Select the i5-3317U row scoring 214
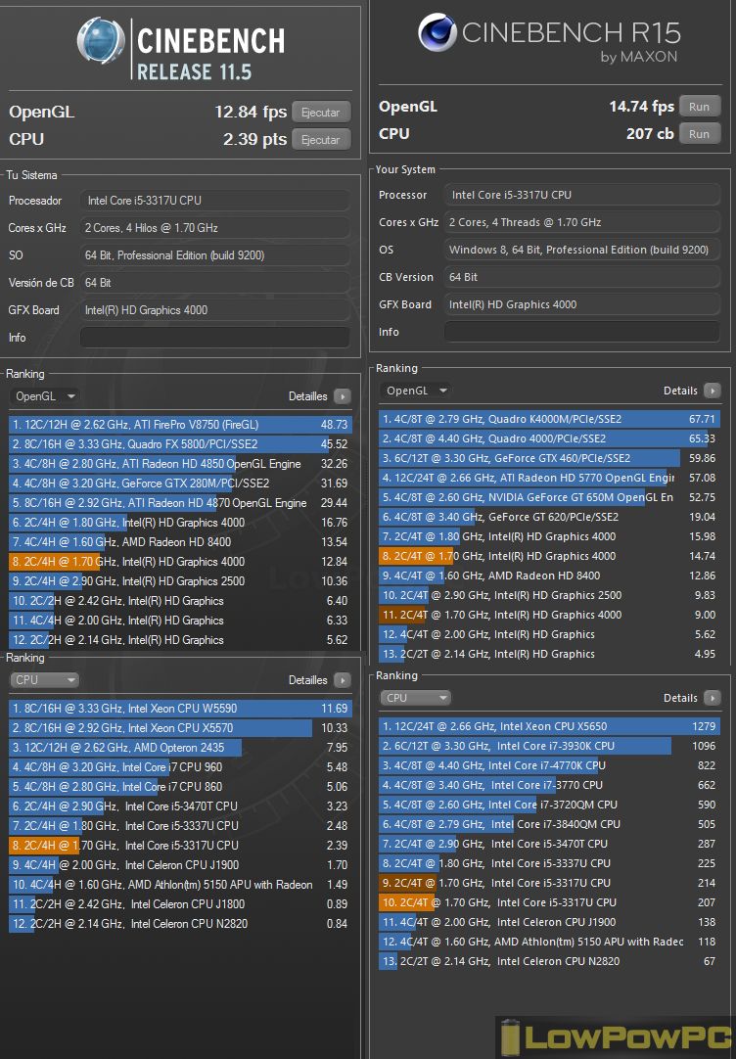This screenshot has width=736, height=1059. 550,884
